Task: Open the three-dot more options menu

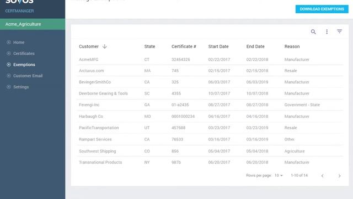Action: pos(327,32)
